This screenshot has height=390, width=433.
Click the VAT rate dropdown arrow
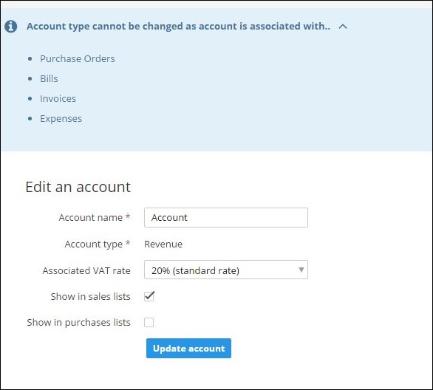point(301,270)
